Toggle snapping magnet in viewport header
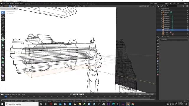The image size is (189, 106). click(79, 6)
